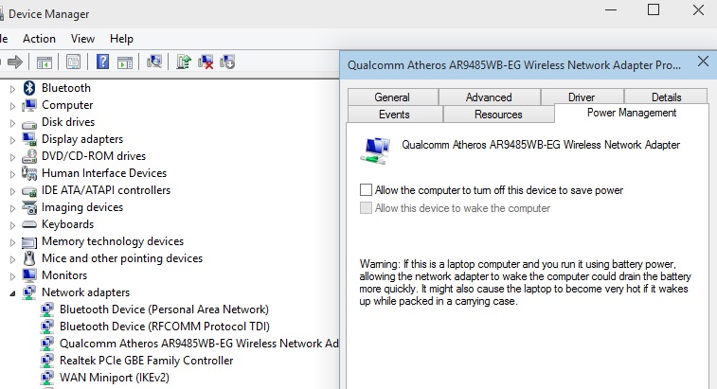Open the View menu

point(82,39)
